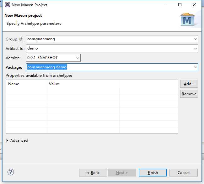Maximize the New Maven Project window
This screenshot has height=184, width=204.
click(180, 5)
